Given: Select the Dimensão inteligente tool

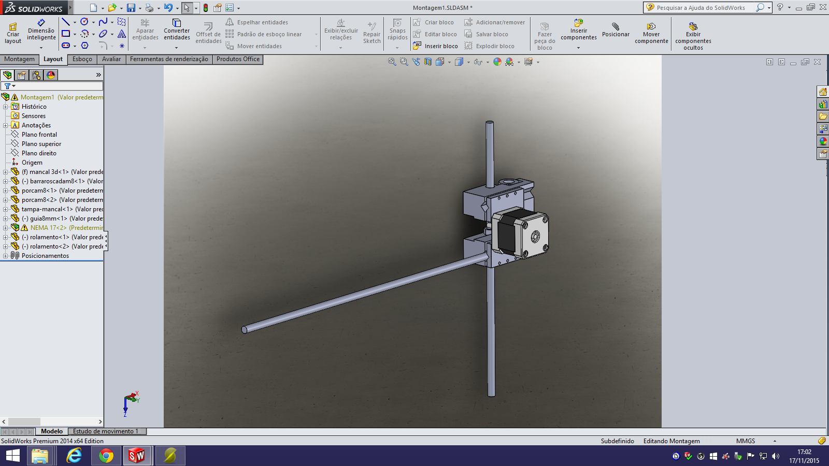Looking at the screenshot, I should [x=41, y=30].
